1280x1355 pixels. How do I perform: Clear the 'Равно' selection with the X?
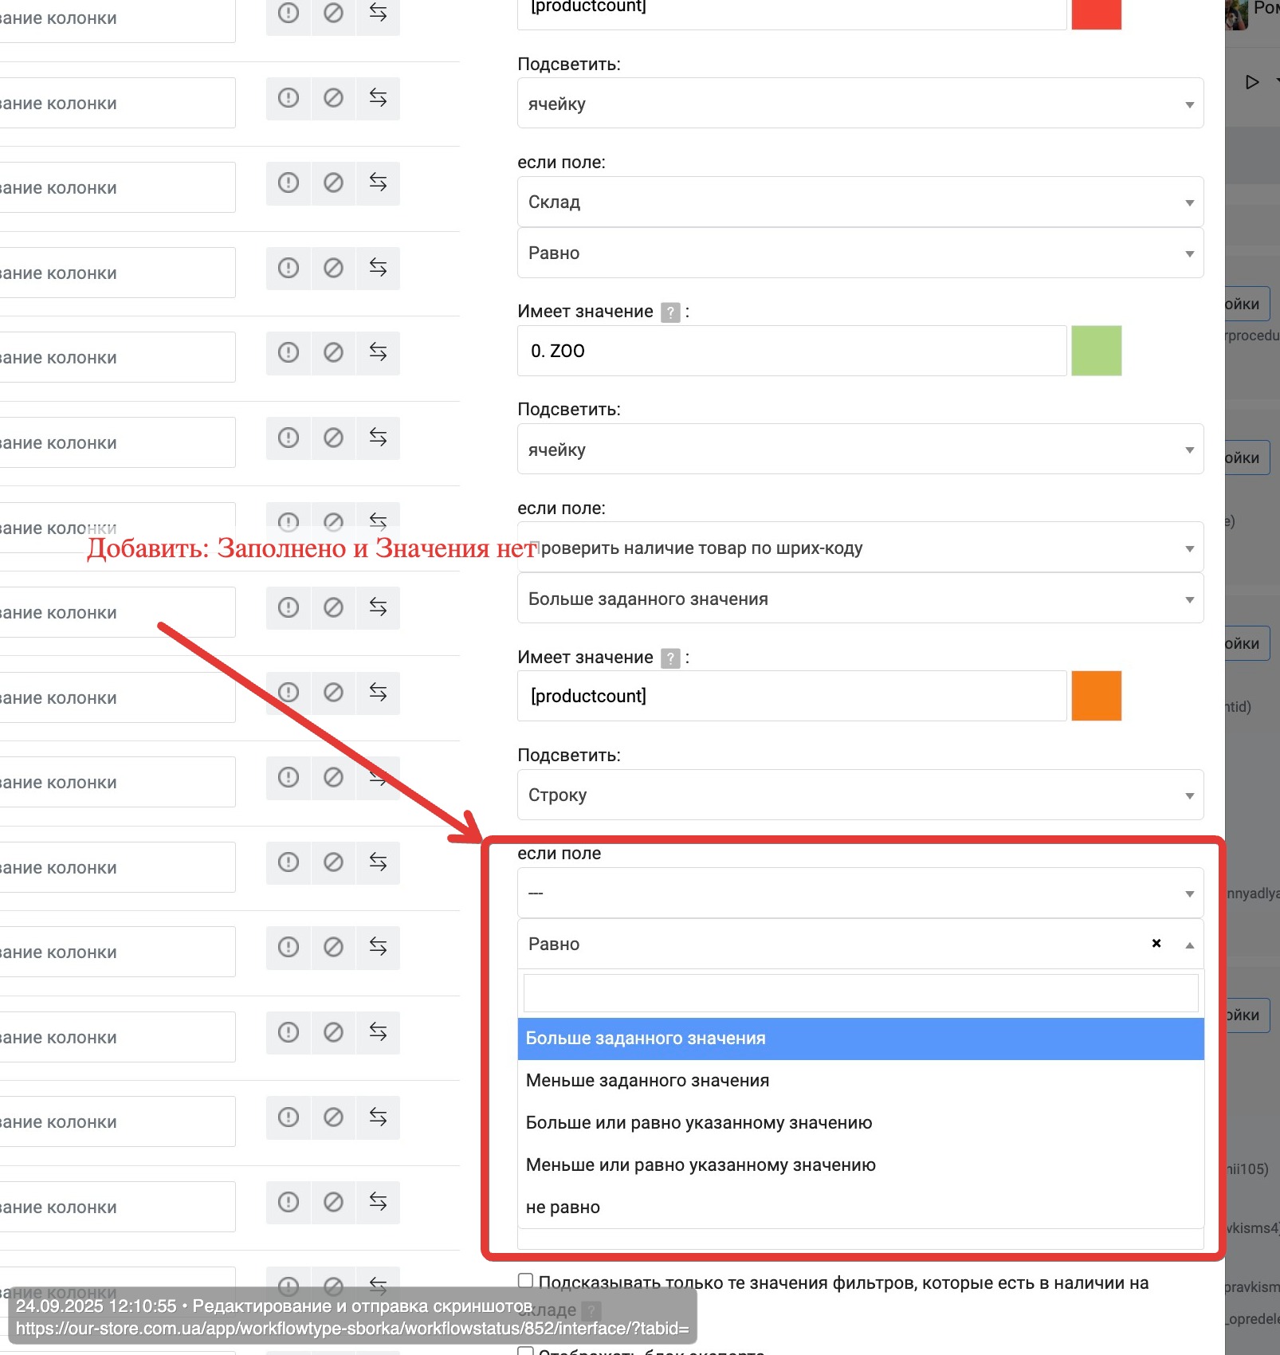(x=1156, y=944)
